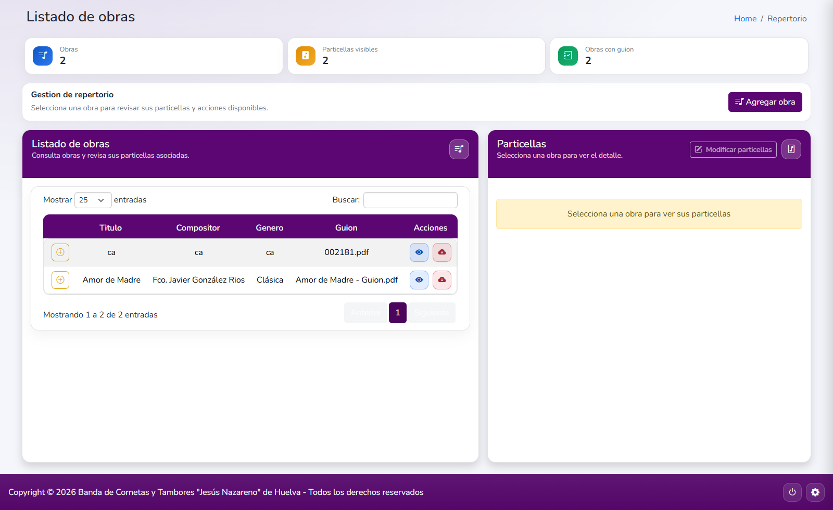View the guion of obra 'ca'

coord(419,252)
